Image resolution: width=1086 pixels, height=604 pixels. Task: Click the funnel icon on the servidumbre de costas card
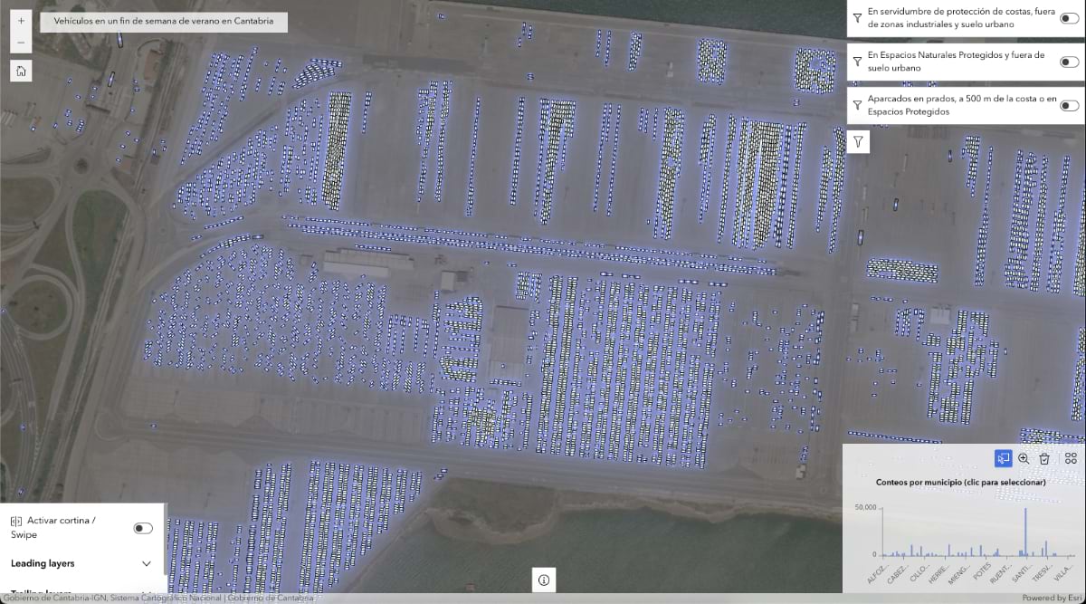click(x=857, y=17)
